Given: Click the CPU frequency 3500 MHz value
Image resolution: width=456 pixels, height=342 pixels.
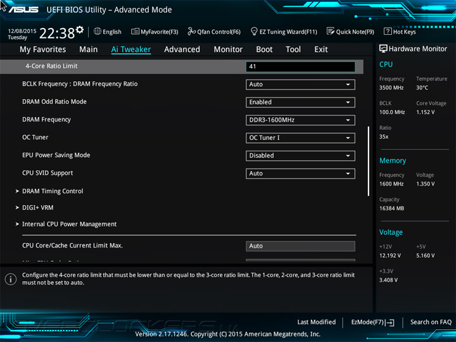Looking at the screenshot, I should (x=391, y=87).
